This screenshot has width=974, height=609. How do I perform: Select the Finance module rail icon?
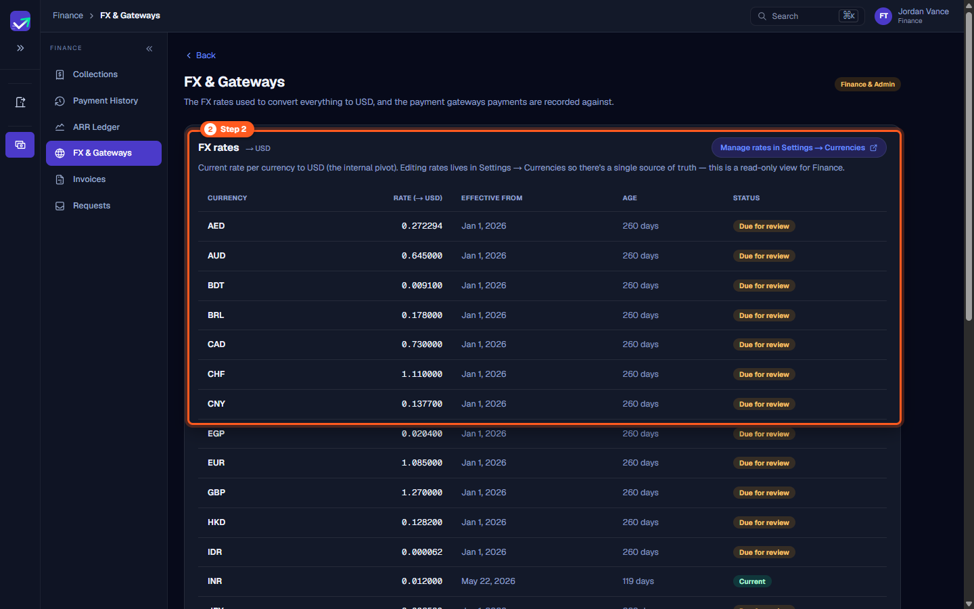point(20,145)
